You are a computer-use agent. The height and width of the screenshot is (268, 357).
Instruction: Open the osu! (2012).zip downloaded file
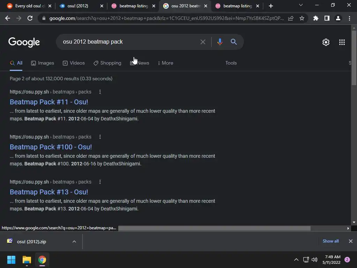pos(31,241)
